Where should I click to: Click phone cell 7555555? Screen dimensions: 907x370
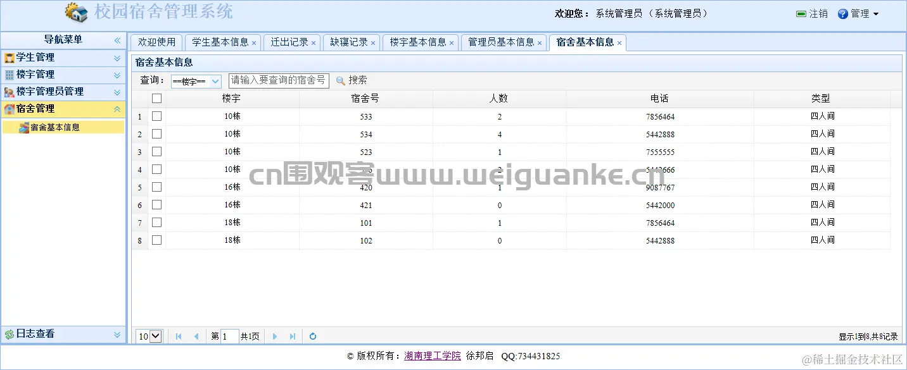(660, 152)
